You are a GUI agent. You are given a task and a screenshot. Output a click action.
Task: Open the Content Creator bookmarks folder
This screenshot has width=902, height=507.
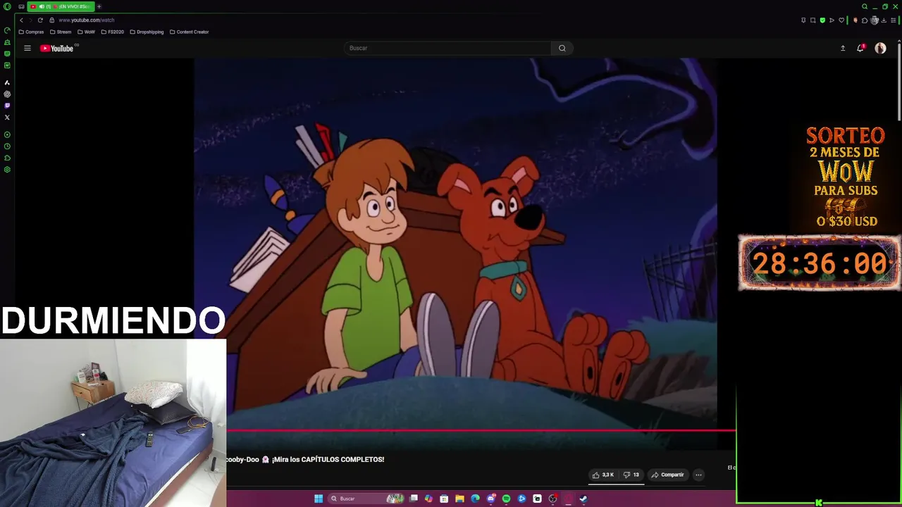pyautogui.click(x=190, y=32)
